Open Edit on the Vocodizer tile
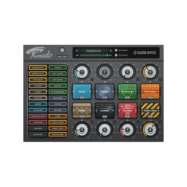The height and width of the screenshot is (187, 187). [127, 117]
